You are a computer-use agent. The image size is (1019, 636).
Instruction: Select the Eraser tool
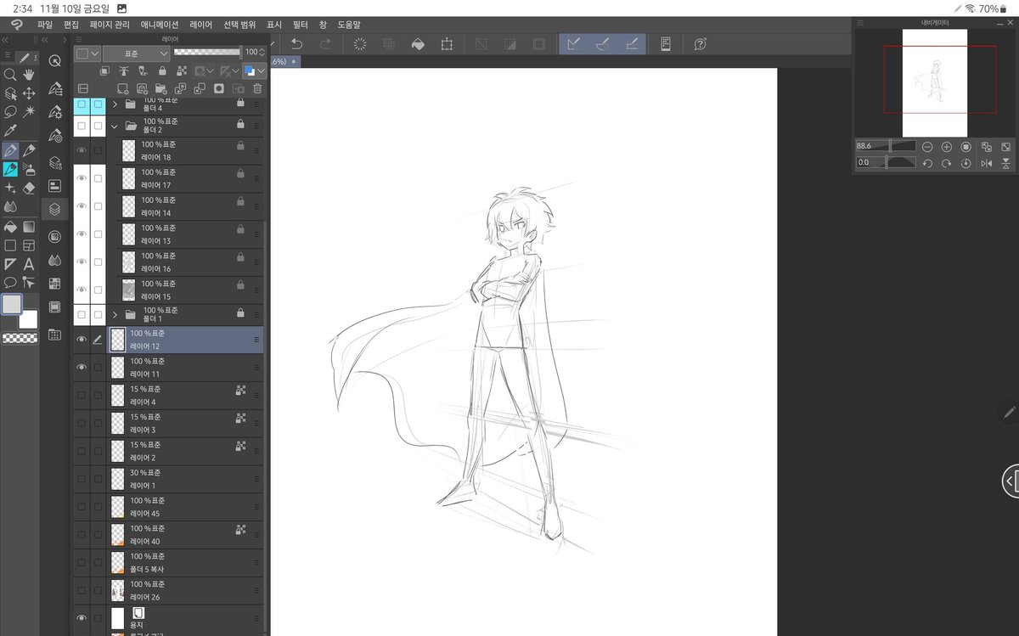point(29,188)
